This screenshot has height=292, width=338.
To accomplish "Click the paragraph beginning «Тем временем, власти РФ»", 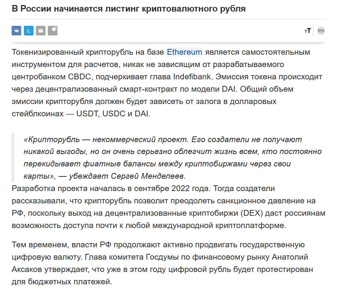I will pos(162,263).
